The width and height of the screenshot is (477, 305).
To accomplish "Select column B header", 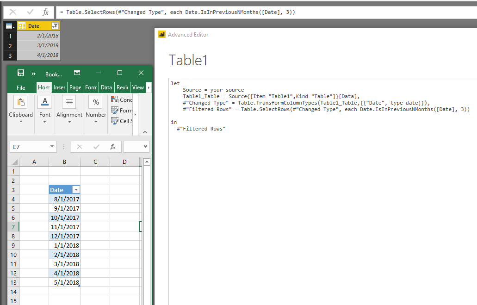I will [x=64, y=162].
